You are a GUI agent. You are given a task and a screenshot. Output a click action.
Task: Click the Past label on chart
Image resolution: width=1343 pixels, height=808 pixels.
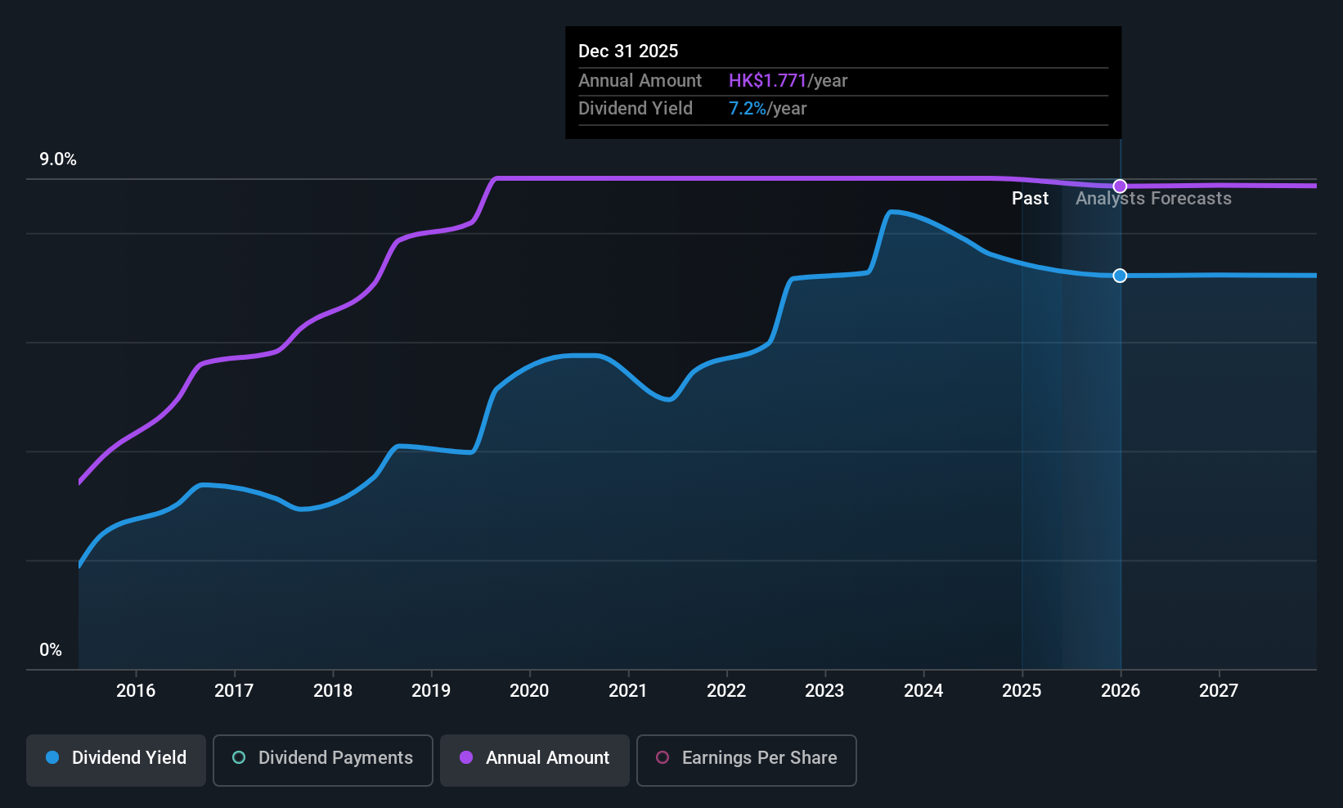[x=1030, y=199]
